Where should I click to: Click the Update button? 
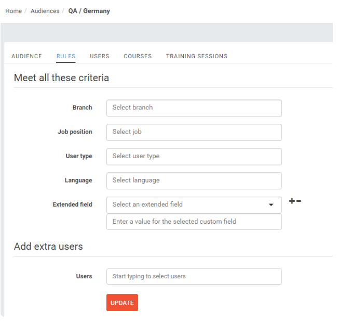[122, 303]
